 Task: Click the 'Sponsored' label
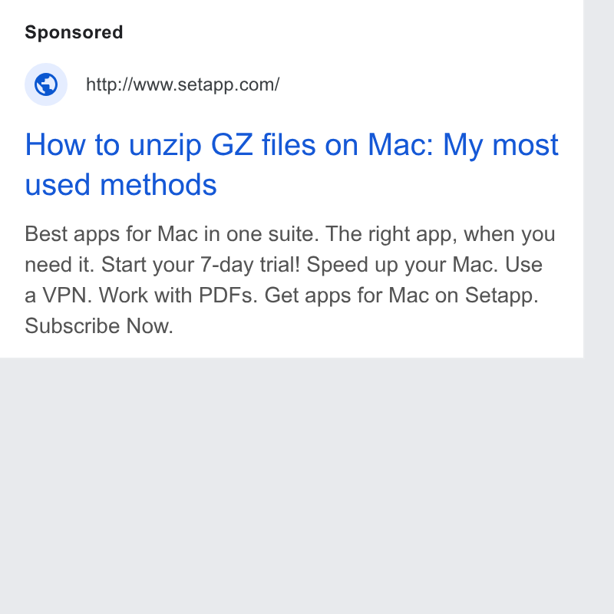pyautogui.click(x=74, y=32)
